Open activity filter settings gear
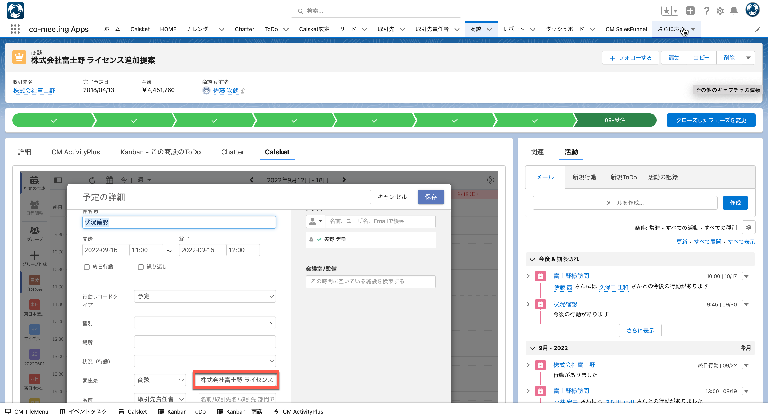This screenshot has height=420, width=768. click(x=748, y=227)
